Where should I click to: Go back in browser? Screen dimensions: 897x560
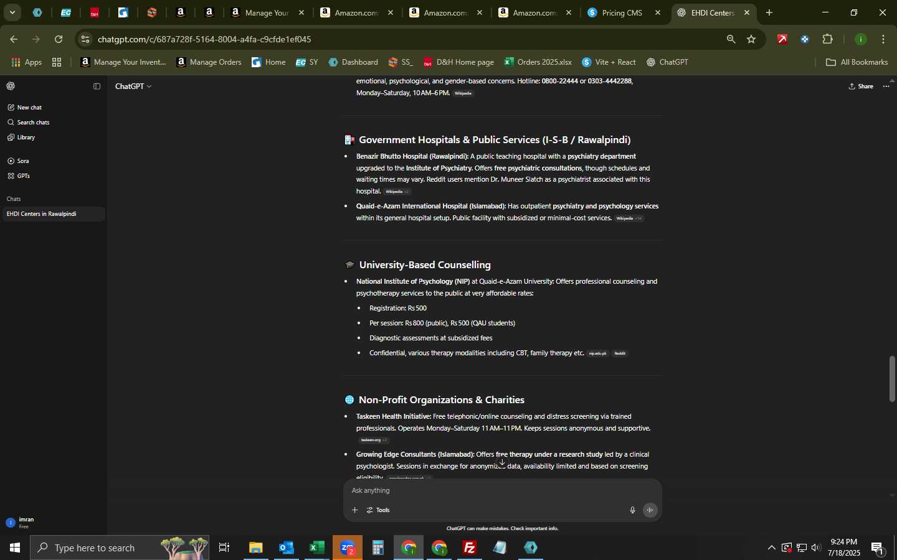pyautogui.click(x=14, y=39)
